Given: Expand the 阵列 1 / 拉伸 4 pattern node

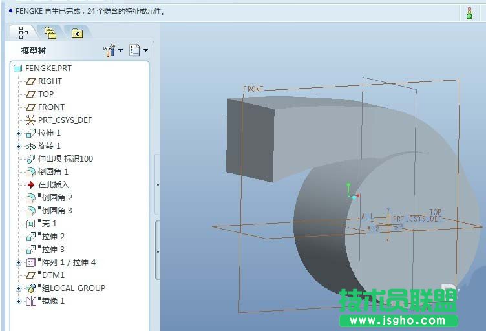Looking at the screenshot, I should 19,263.
